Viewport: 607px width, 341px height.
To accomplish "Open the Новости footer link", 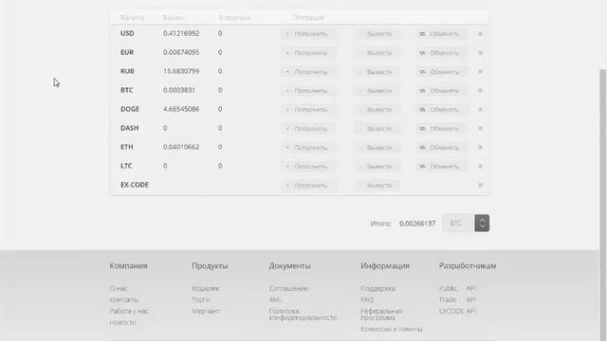I will [122, 322].
